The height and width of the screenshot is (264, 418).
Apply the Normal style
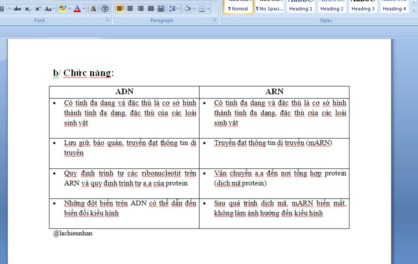point(238,7)
